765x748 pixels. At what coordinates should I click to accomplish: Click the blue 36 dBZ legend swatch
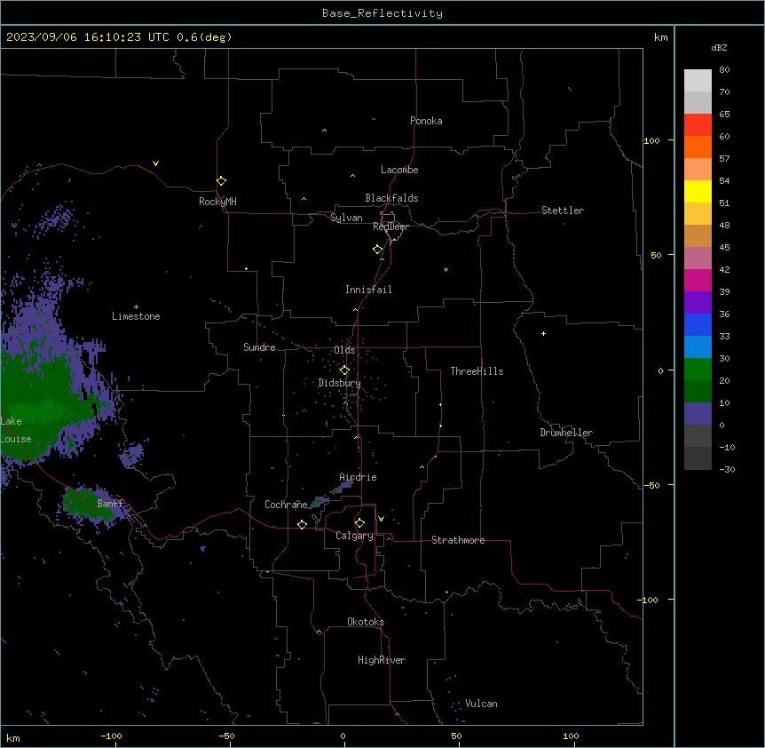pyautogui.click(x=698, y=324)
